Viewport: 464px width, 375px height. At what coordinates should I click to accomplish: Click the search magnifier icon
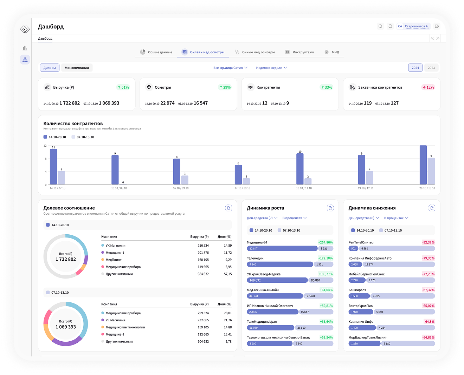point(380,26)
